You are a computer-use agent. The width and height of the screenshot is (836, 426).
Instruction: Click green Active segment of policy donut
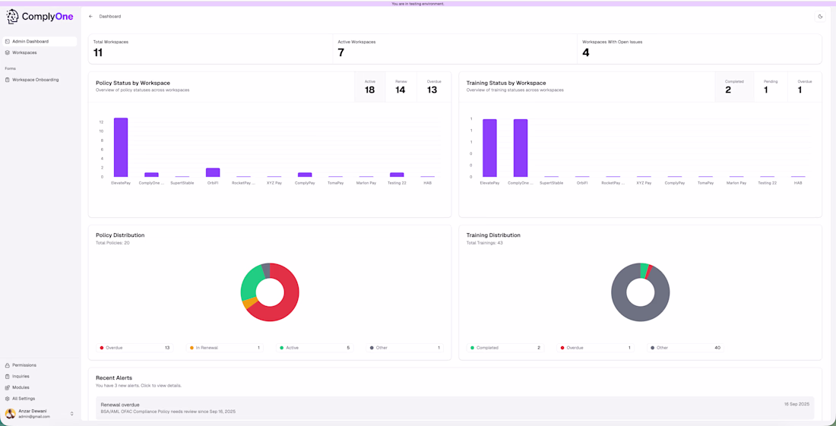pyautogui.click(x=250, y=282)
